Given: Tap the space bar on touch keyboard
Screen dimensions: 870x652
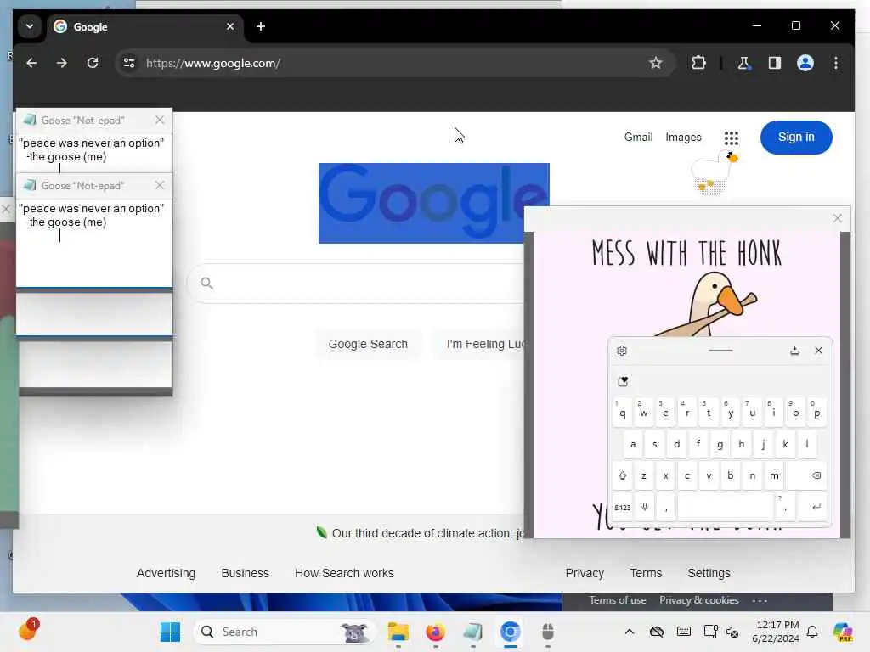Looking at the screenshot, I should [726, 507].
